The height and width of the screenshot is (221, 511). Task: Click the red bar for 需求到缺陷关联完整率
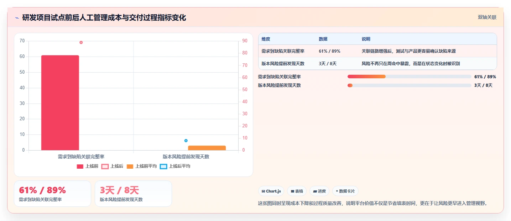coord(60,102)
